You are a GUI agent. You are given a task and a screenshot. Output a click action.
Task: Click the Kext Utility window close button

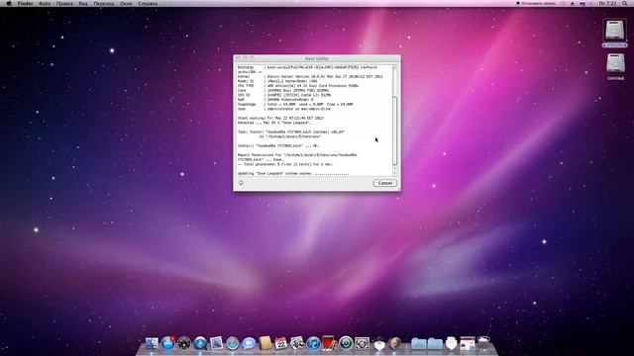click(238, 58)
